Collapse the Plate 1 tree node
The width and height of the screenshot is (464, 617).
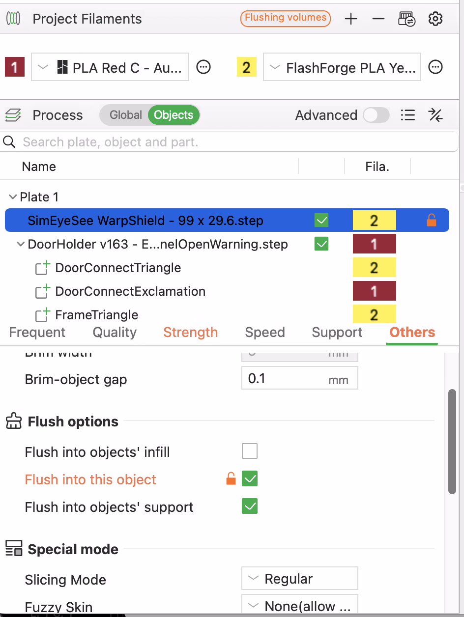tap(12, 197)
